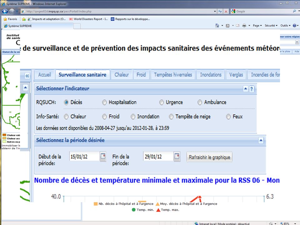Click the red Temp. max. legend triangle
Image resolution: width=300 pixels, height=225 pixels.
click(x=158, y=210)
